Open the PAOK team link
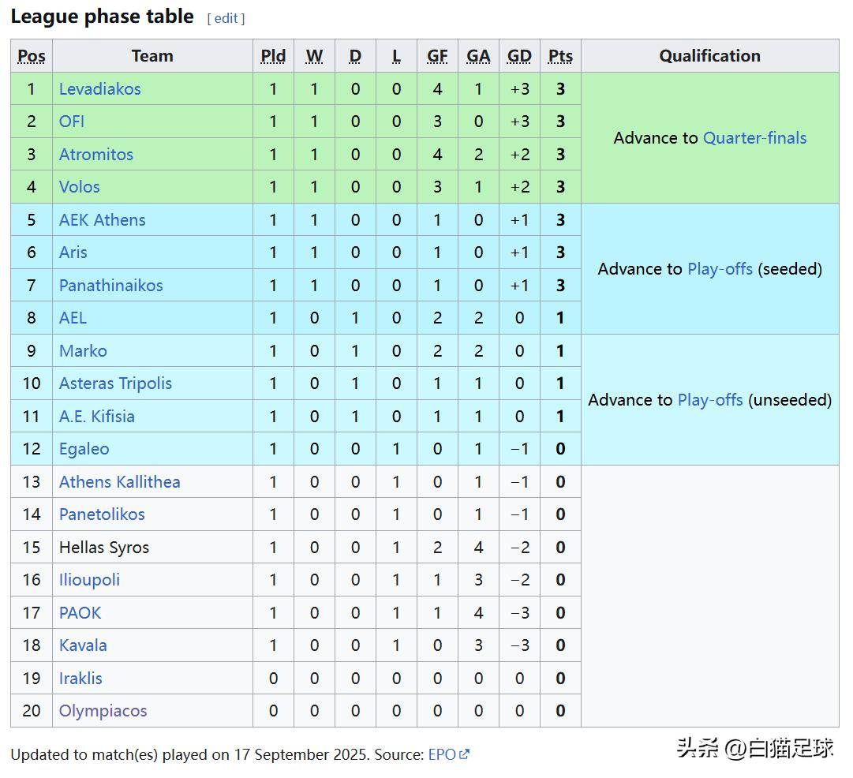Image resolution: width=853 pixels, height=778 pixels. click(x=80, y=612)
